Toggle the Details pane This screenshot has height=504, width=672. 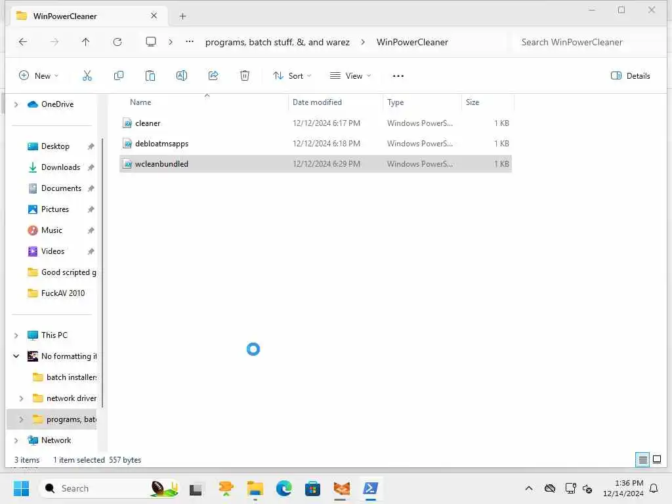(631, 76)
